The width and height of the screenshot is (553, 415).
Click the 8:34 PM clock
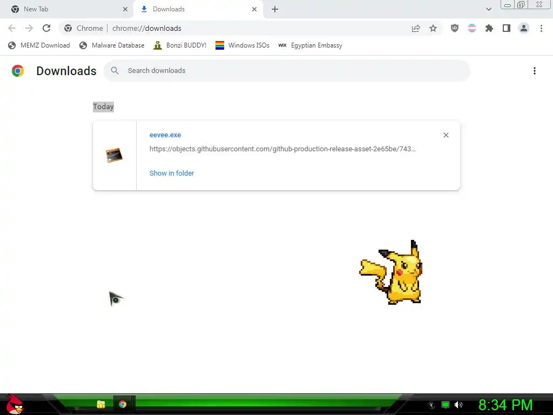click(505, 405)
